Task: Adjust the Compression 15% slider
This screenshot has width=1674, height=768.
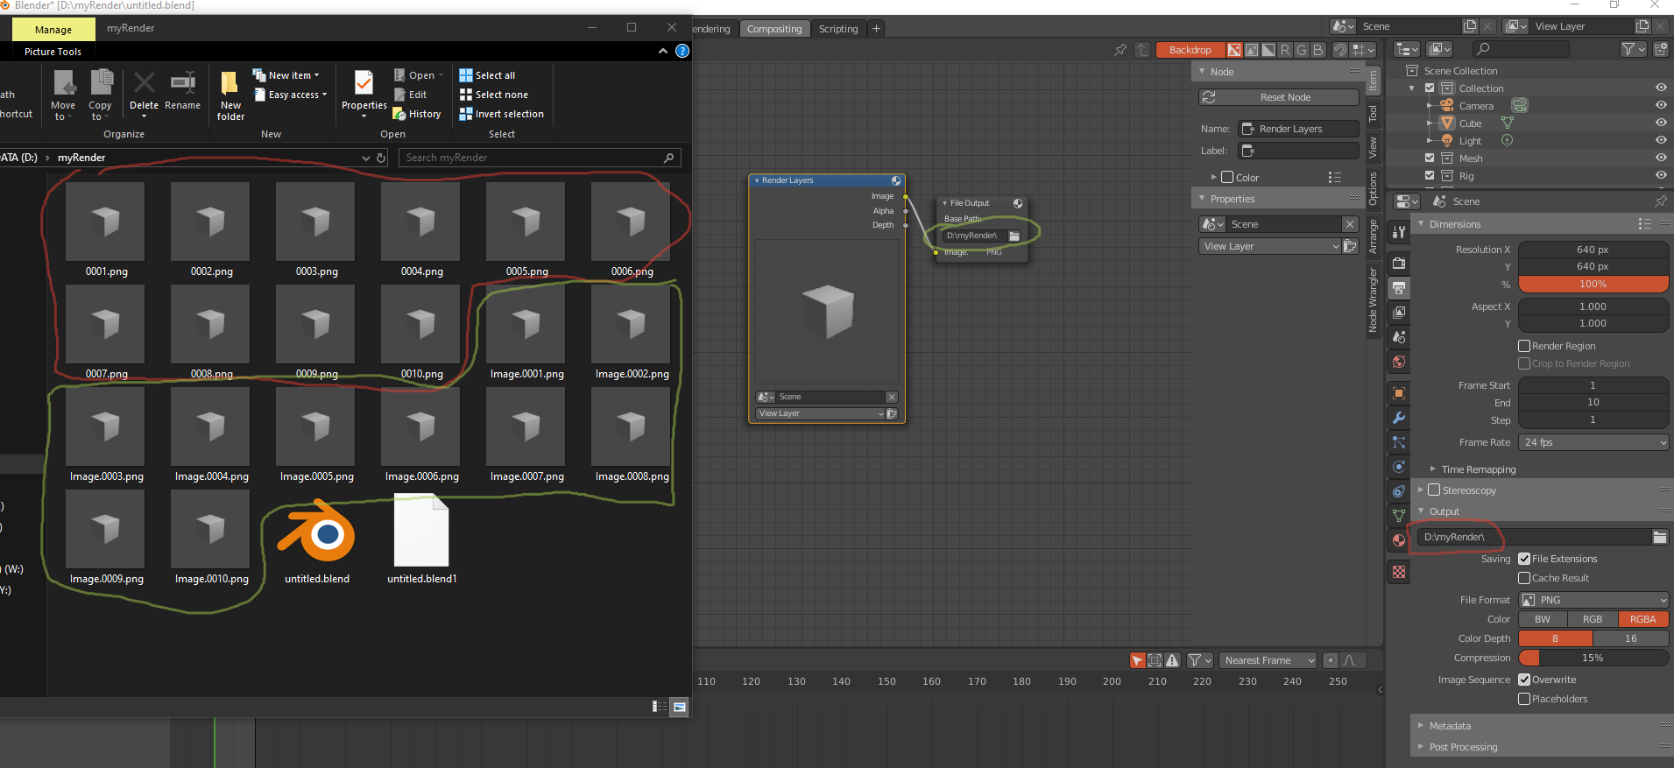Action: (1593, 658)
